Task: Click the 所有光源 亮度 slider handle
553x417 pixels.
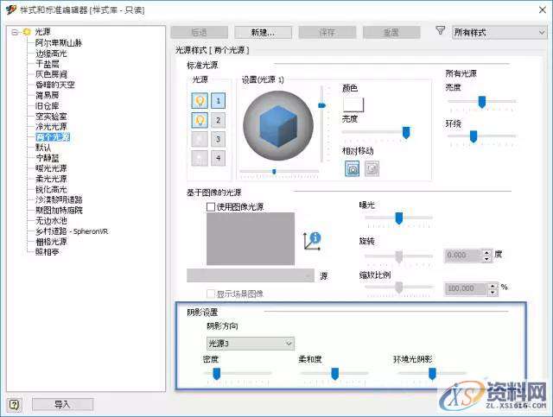Action: click(x=482, y=102)
